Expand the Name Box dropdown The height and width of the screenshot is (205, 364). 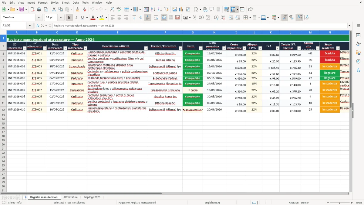30,26
